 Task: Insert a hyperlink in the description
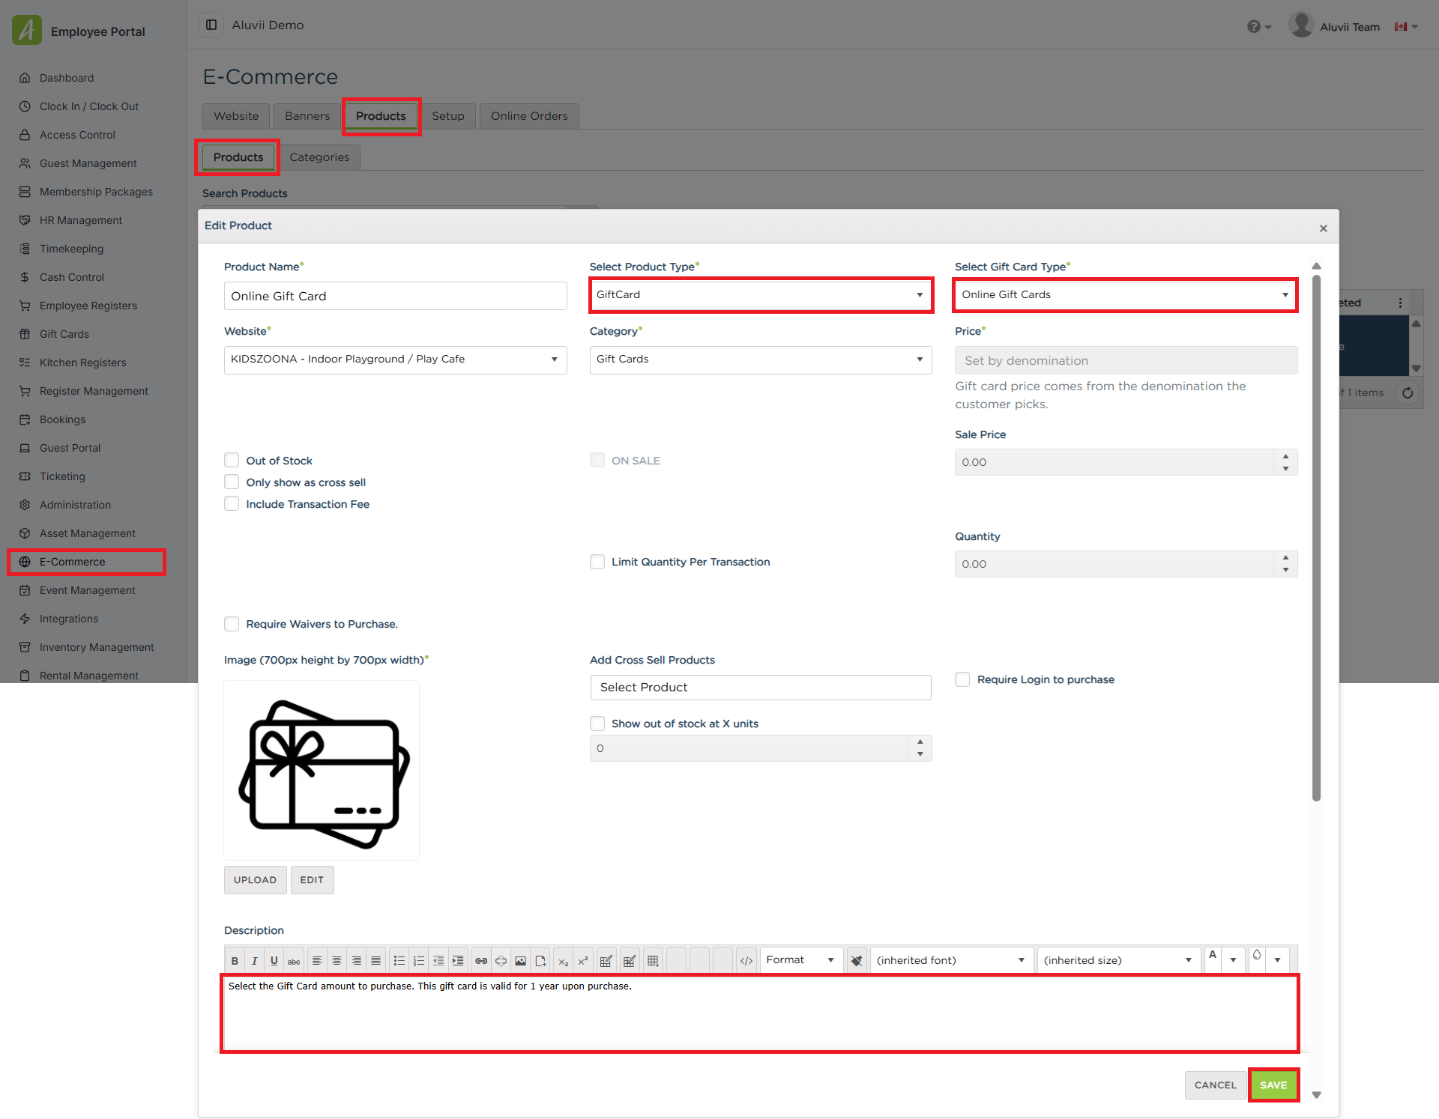pos(481,960)
